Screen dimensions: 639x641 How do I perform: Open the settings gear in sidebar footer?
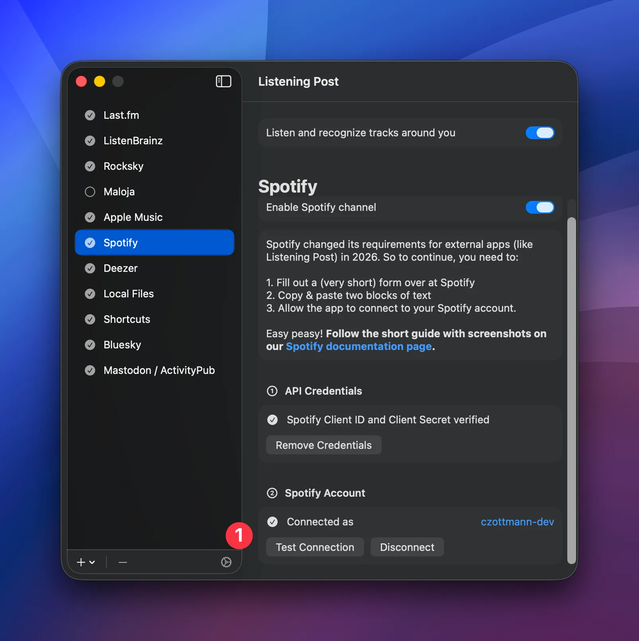[x=226, y=562]
